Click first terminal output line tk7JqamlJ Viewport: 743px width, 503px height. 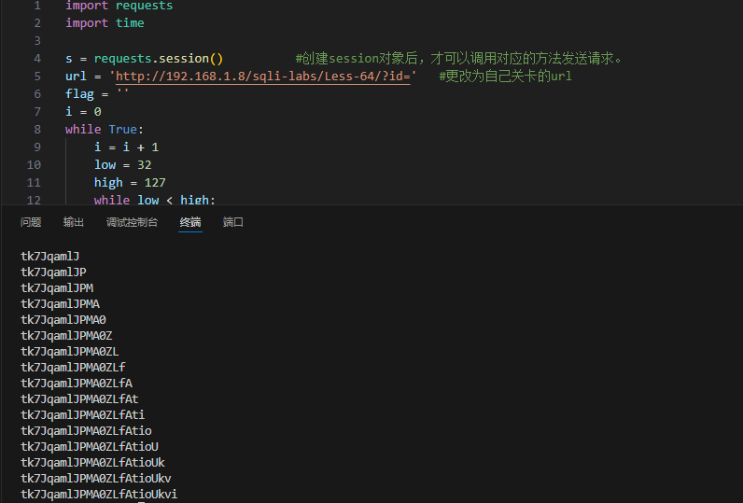(x=50, y=257)
